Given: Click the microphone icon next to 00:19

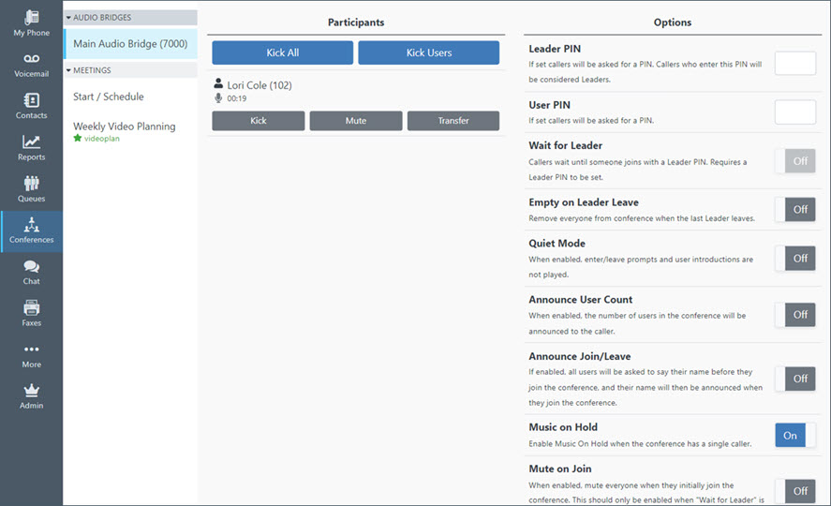Looking at the screenshot, I should click(x=218, y=98).
